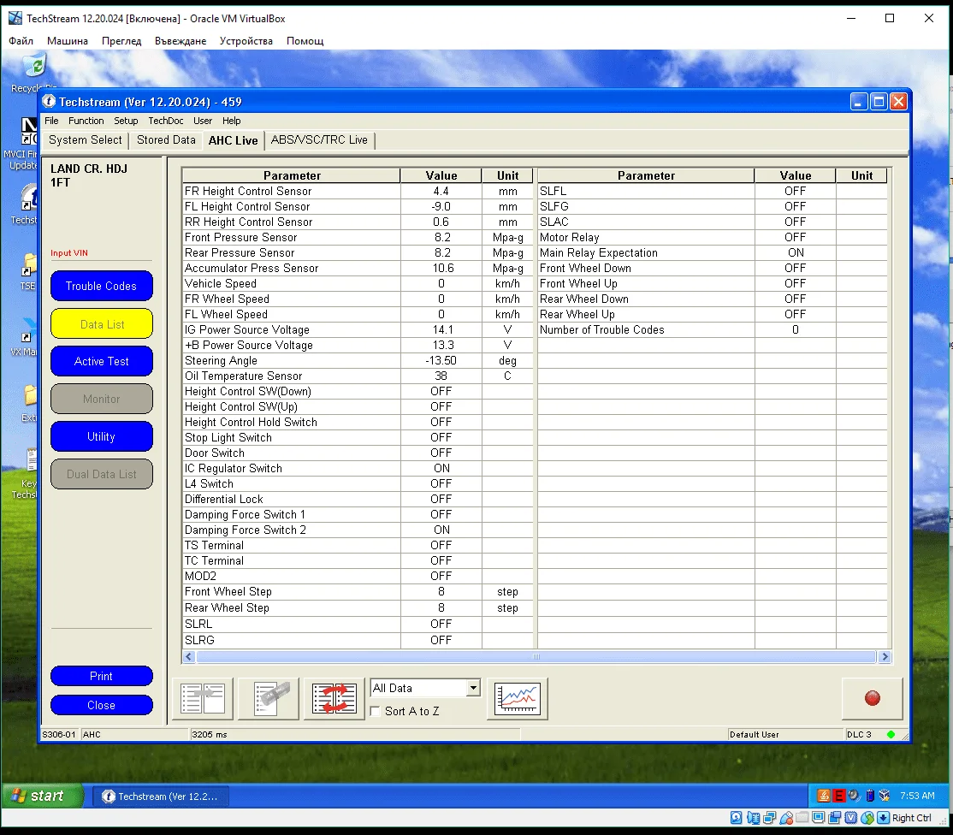953x835 pixels.
Task: Click the scrollbar right arrow
Action: (x=885, y=657)
